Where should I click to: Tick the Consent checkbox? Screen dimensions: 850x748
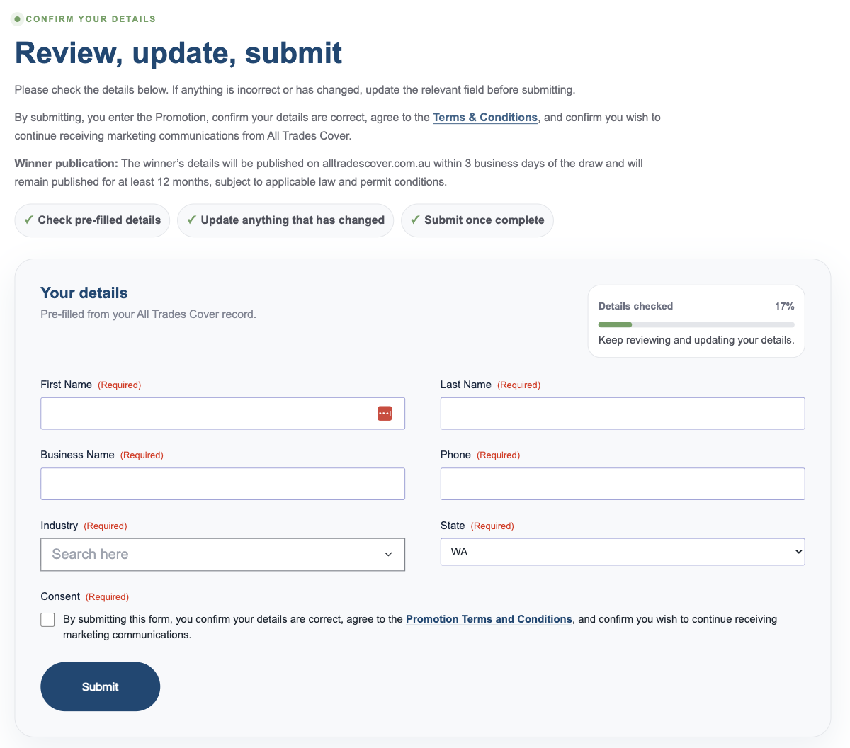(47, 620)
